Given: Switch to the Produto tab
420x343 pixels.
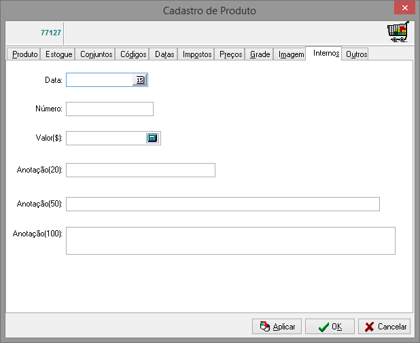Looking at the screenshot, I should pos(25,54).
